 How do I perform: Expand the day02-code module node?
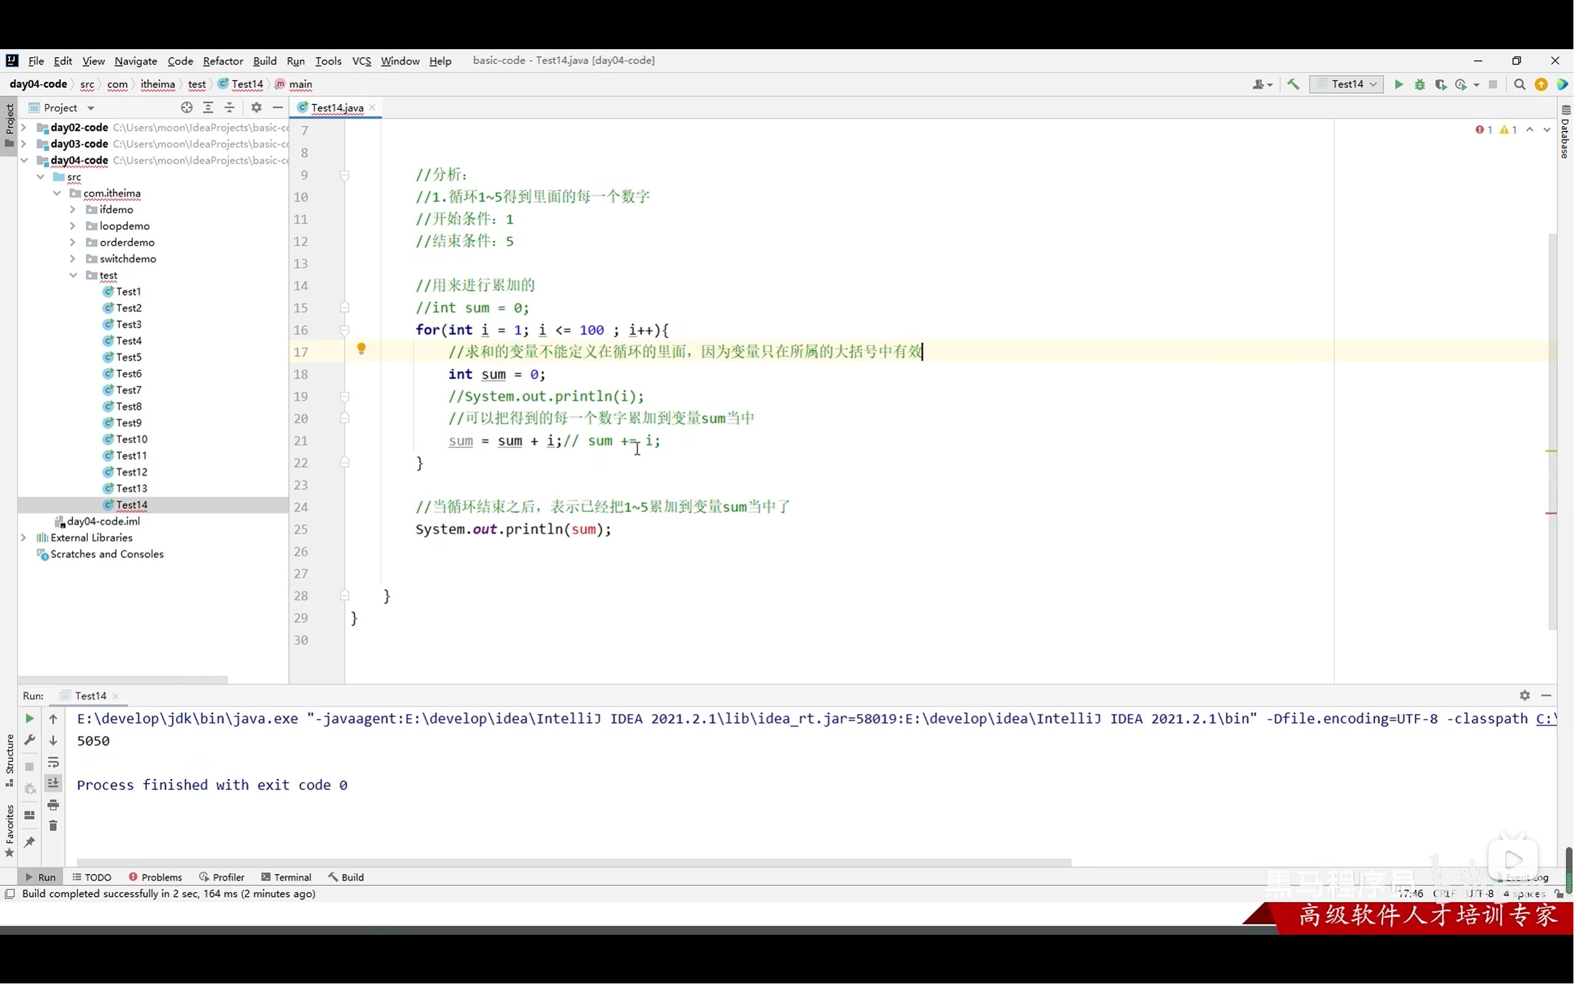23,128
